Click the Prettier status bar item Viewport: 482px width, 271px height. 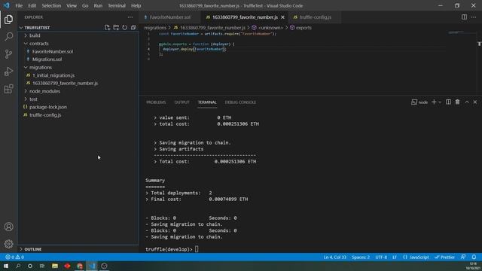444,257
